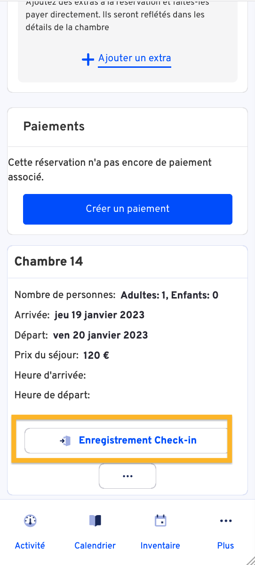The width and height of the screenshot is (255, 565).
Task: Open the Calendrier tab
Action: click(x=95, y=546)
